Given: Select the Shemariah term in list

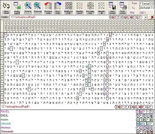Looking at the screenshot, I should [7, 131].
